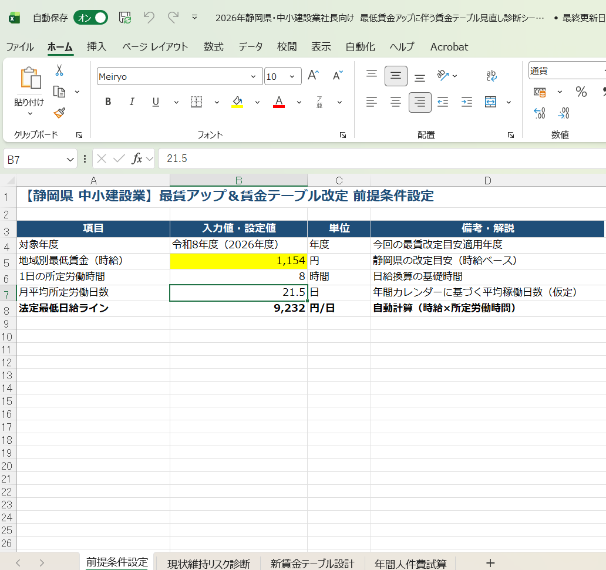Screen dimensions: 606x570
Task: Click the Cut scissors icon
Action: click(59, 70)
